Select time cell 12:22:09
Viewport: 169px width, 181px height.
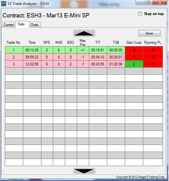point(32,64)
